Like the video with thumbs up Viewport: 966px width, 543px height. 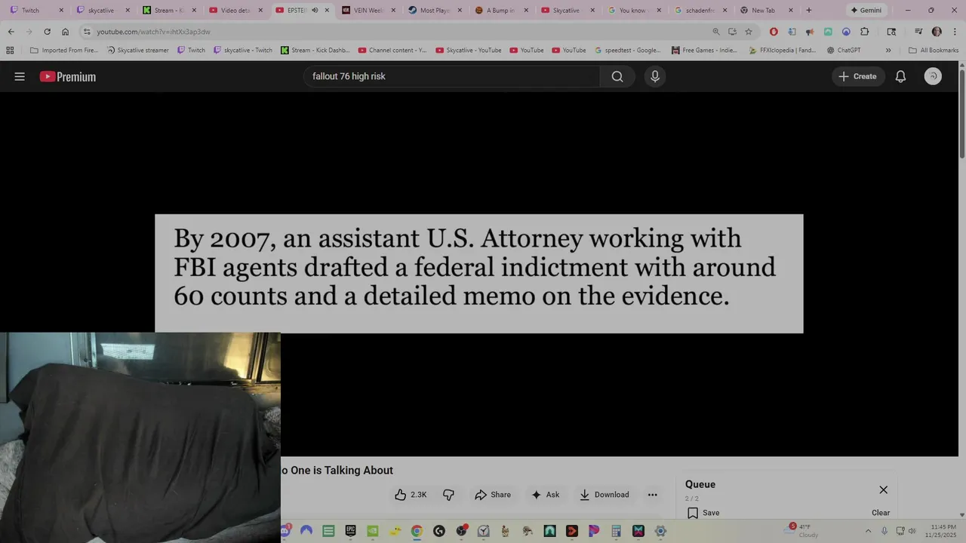tap(411, 495)
